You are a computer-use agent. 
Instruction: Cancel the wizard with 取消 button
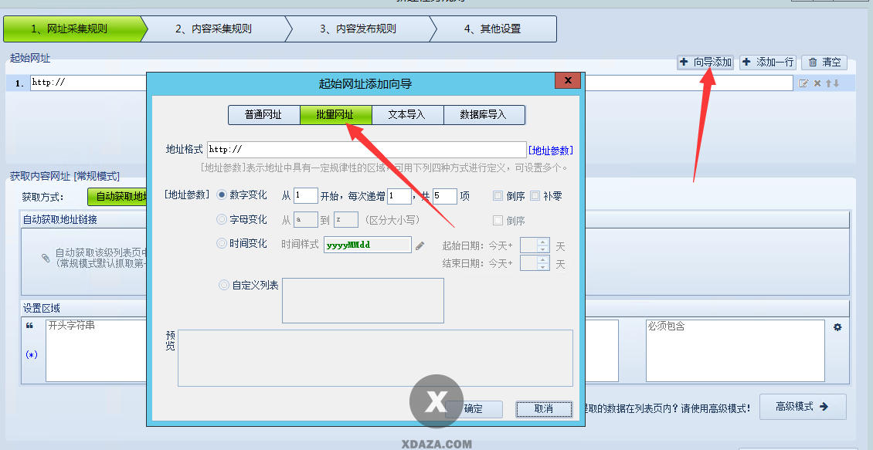coord(543,409)
